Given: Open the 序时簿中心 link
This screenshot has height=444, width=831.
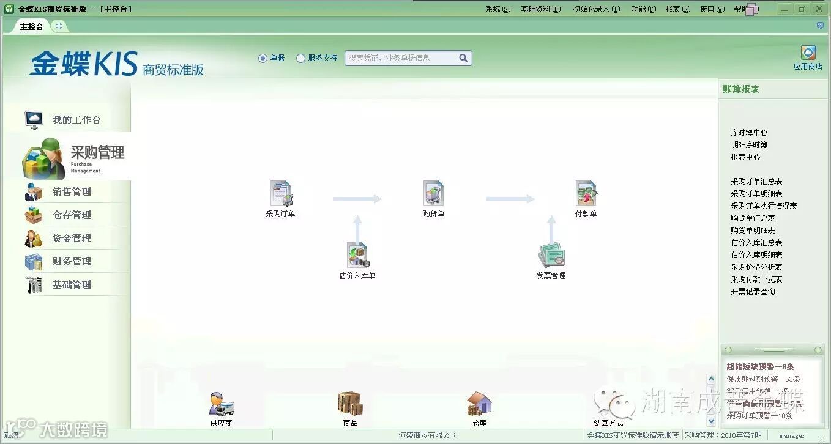Looking at the screenshot, I should pyautogui.click(x=749, y=133).
